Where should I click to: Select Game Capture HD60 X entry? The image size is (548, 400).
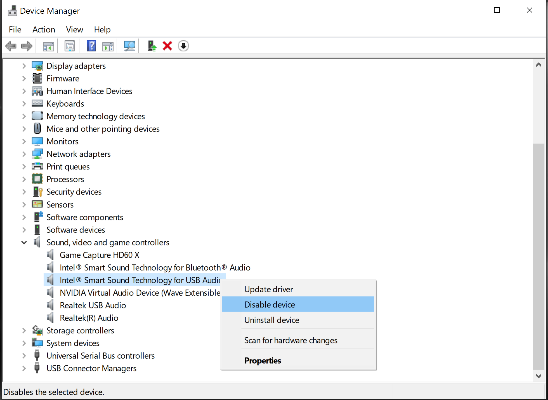pyautogui.click(x=100, y=255)
